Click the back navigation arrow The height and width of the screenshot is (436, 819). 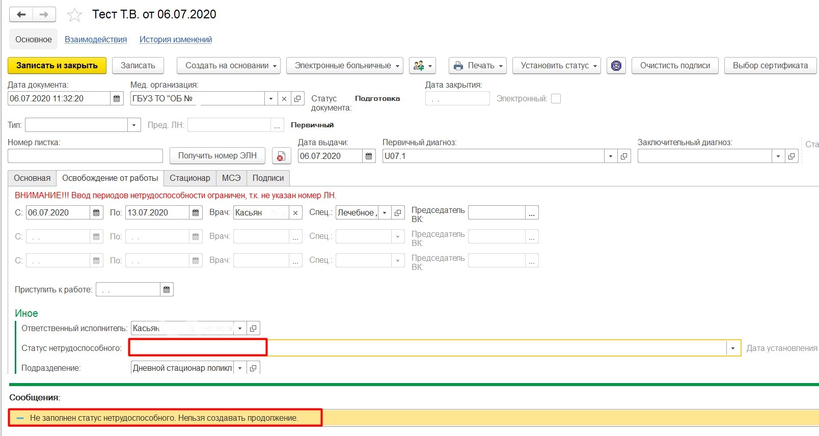(x=21, y=15)
